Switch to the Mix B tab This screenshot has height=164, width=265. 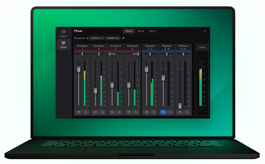tap(141, 31)
